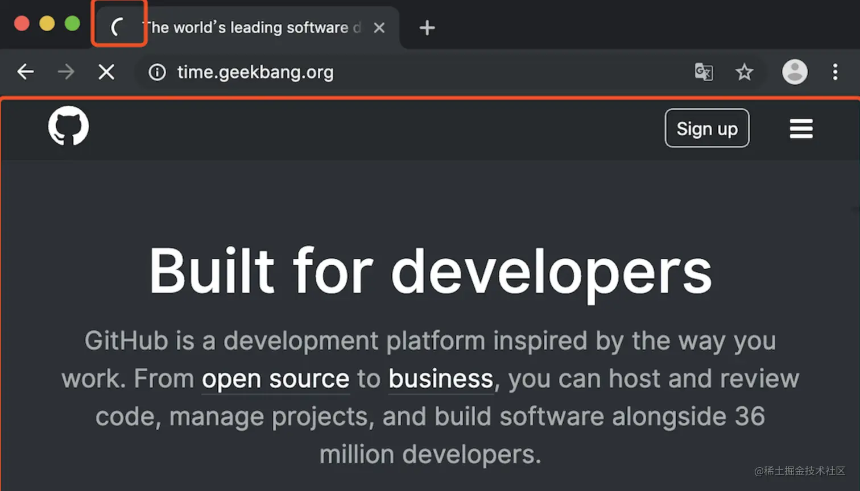Click the green fullscreen window button
This screenshot has height=491, width=860.
[x=72, y=24]
